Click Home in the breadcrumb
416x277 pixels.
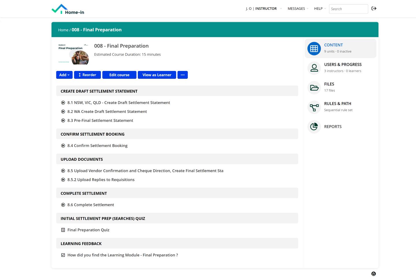pos(63,30)
